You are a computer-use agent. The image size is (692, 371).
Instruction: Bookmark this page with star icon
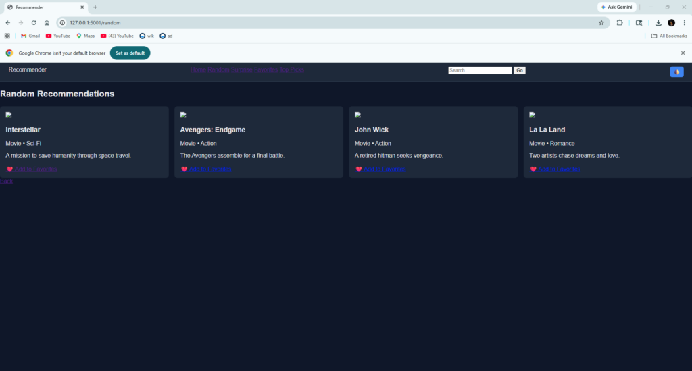(x=601, y=22)
